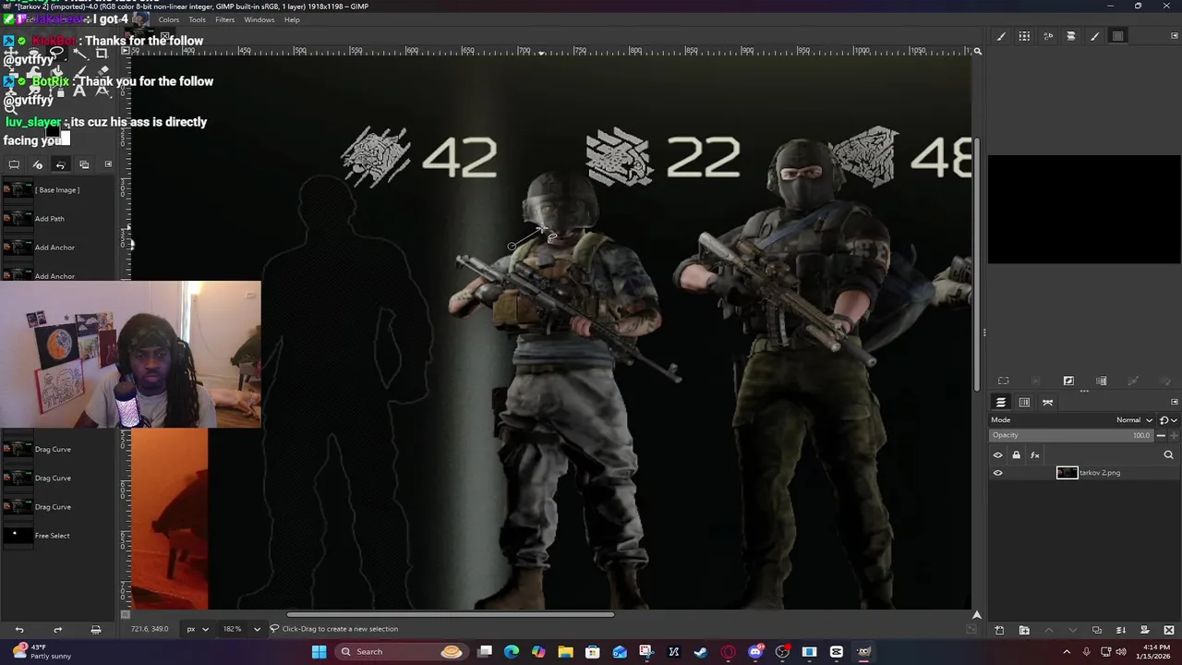This screenshot has height=665, width=1182.
Task: Open the Patterns dockable tab
Action: [1024, 36]
